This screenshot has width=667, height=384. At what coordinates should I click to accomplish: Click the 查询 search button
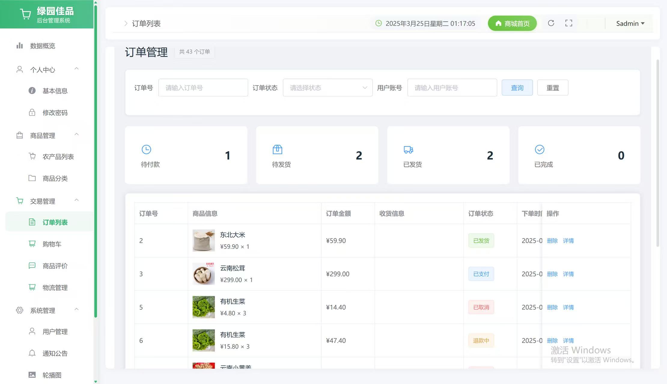point(517,88)
